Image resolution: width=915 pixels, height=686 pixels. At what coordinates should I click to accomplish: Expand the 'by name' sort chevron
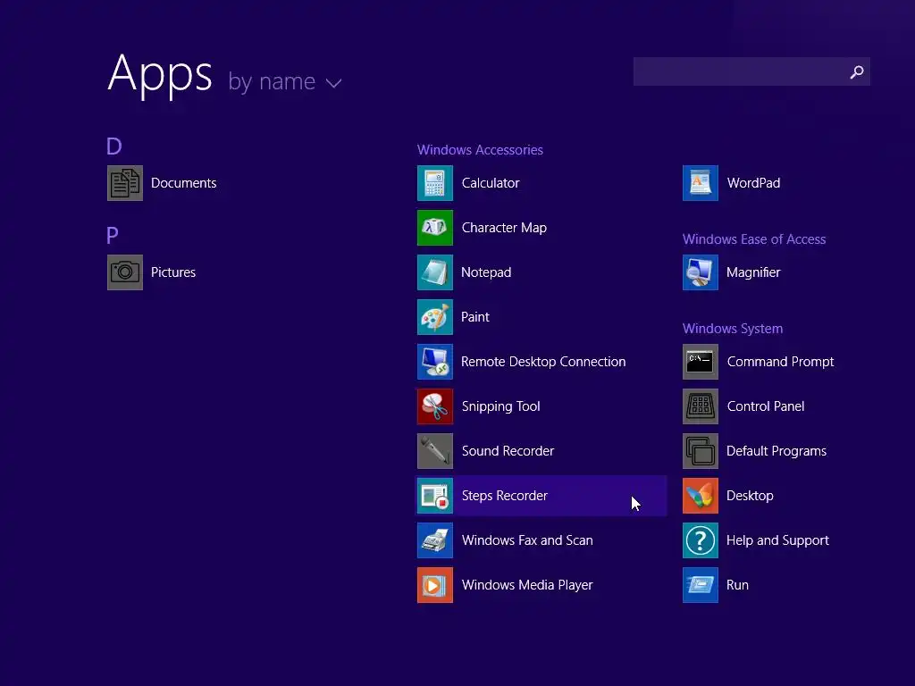tap(334, 83)
